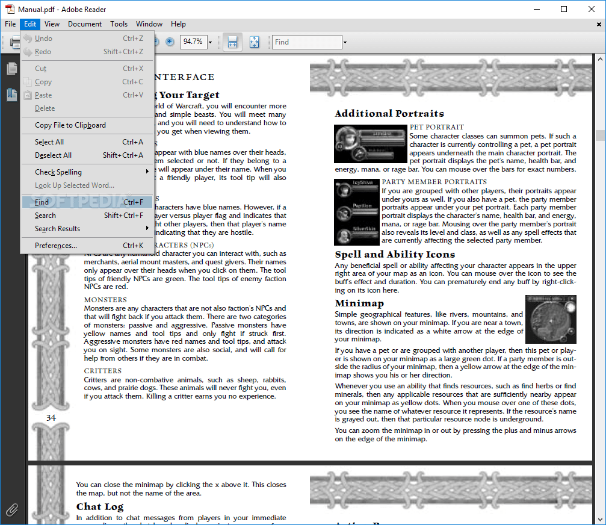The height and width of the screenshot is (525, 606).
Task: Click the Delete menu entry
Action: (x=87, y=108)
